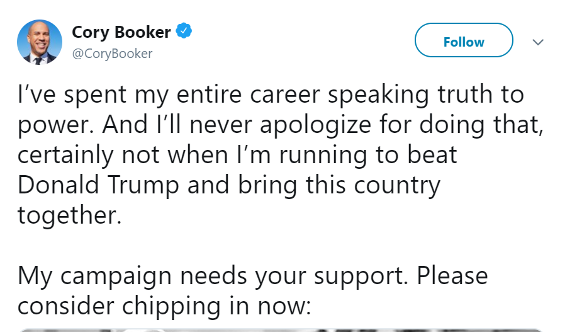The width and height of the screenshot is (577, 332).
Task: Open the Cory Booker display name link
Action: pos(121,31)
